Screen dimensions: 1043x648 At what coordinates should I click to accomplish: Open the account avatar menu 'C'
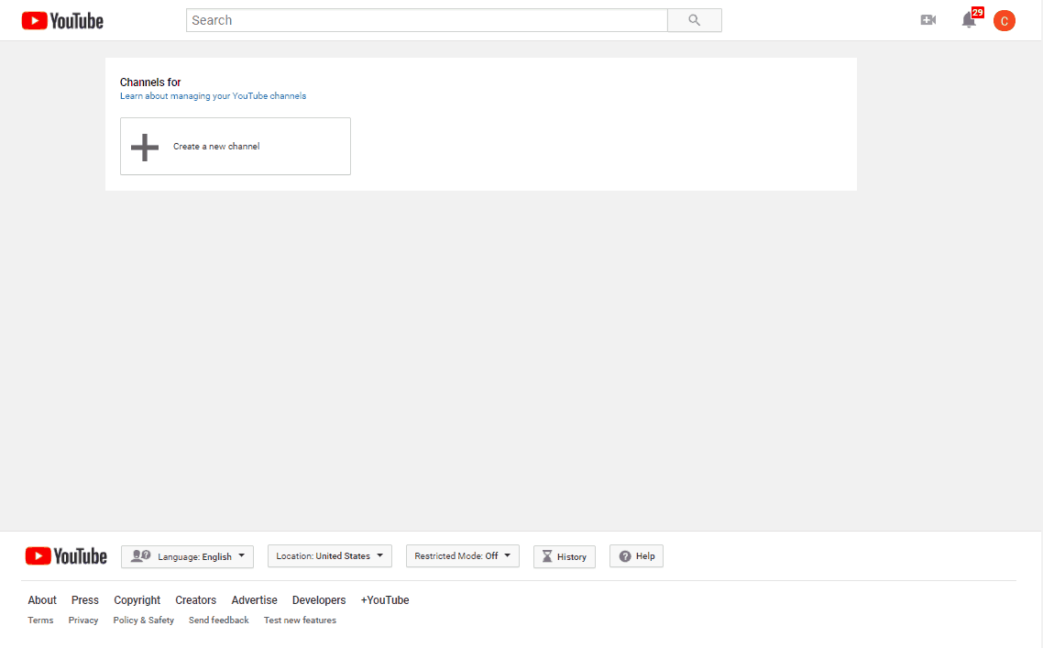[1005, 21]
